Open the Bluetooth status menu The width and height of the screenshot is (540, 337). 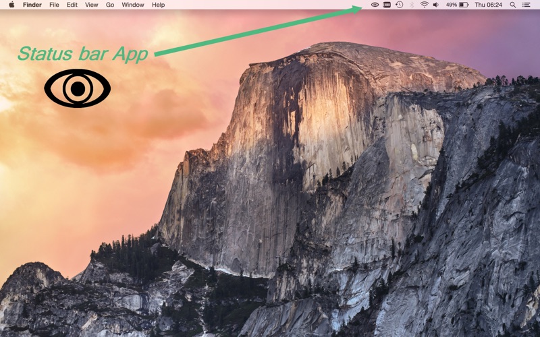pos(412,5)
